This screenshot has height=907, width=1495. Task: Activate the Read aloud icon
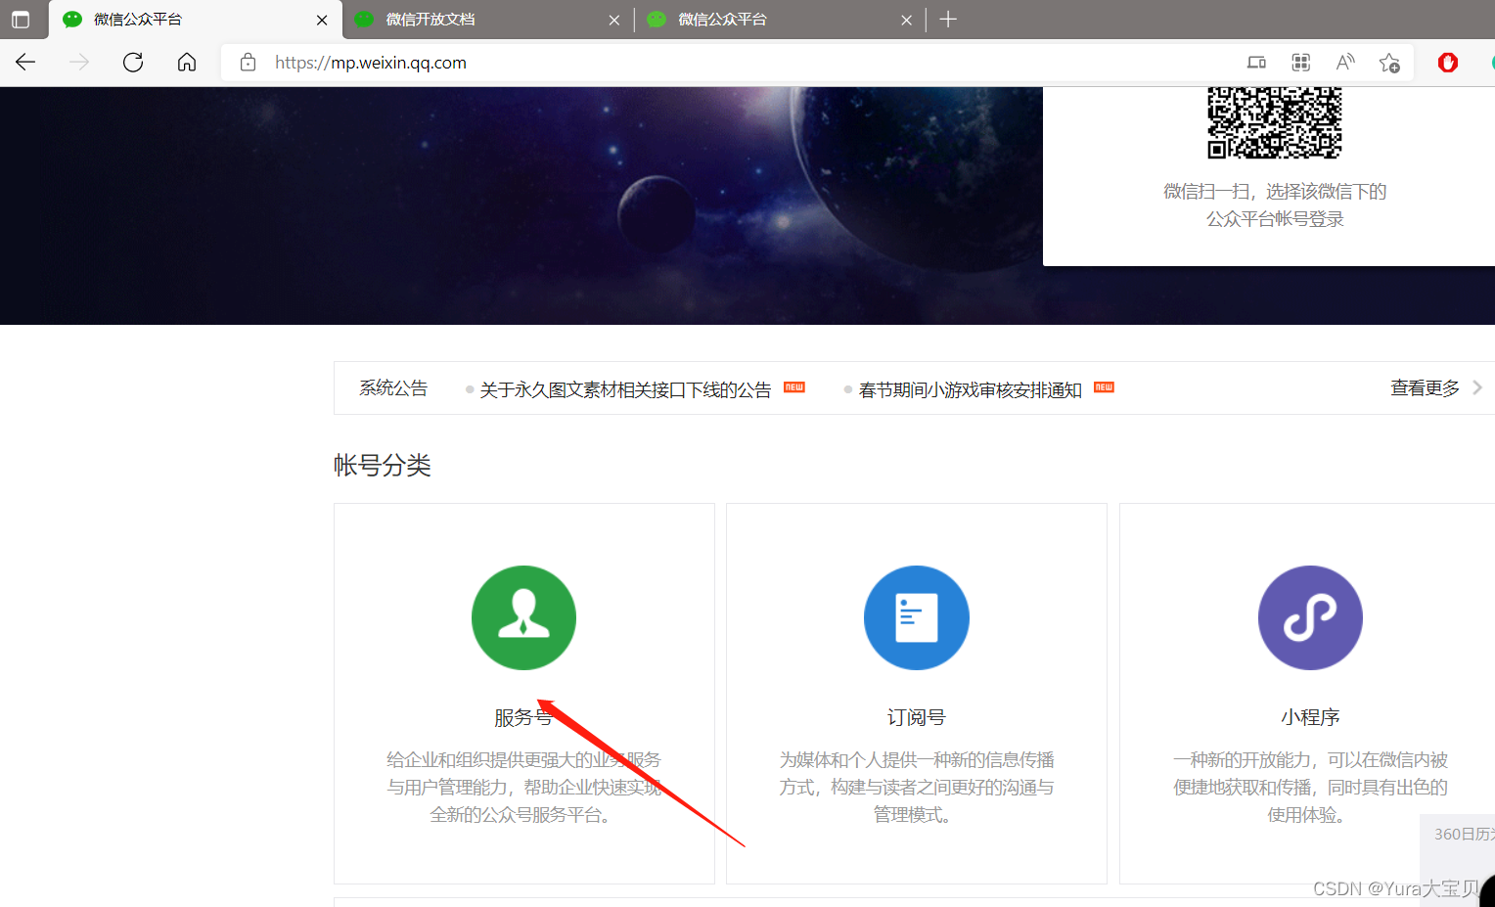[1345, 63]
